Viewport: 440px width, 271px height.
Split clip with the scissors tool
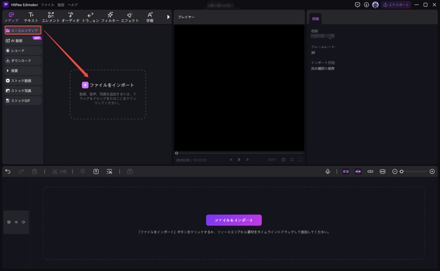(x=59, y=172)
